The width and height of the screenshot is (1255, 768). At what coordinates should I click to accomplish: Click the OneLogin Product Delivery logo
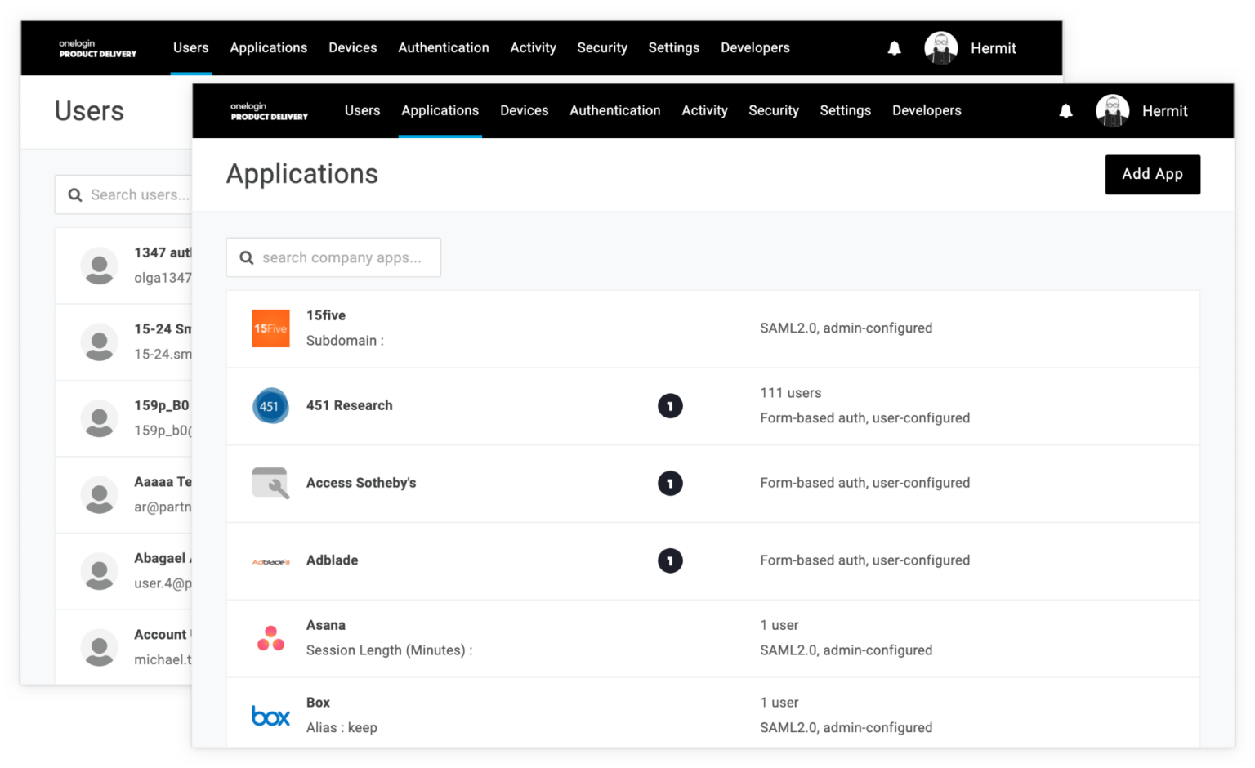click(x=270, y=110)
